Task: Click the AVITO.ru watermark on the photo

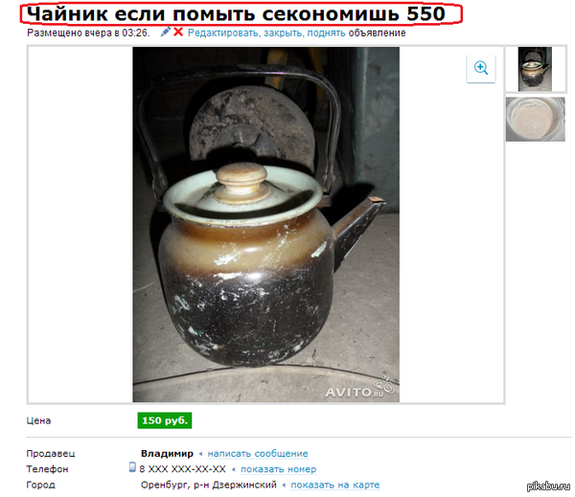Action: coord(359,389)
